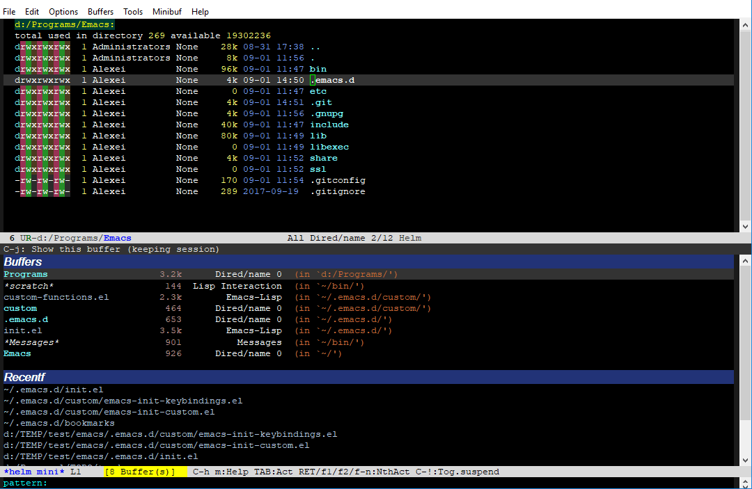The height and width of the screenshot is (489, 752).
Task: Open the Help menu
Action: coord(200,12)
